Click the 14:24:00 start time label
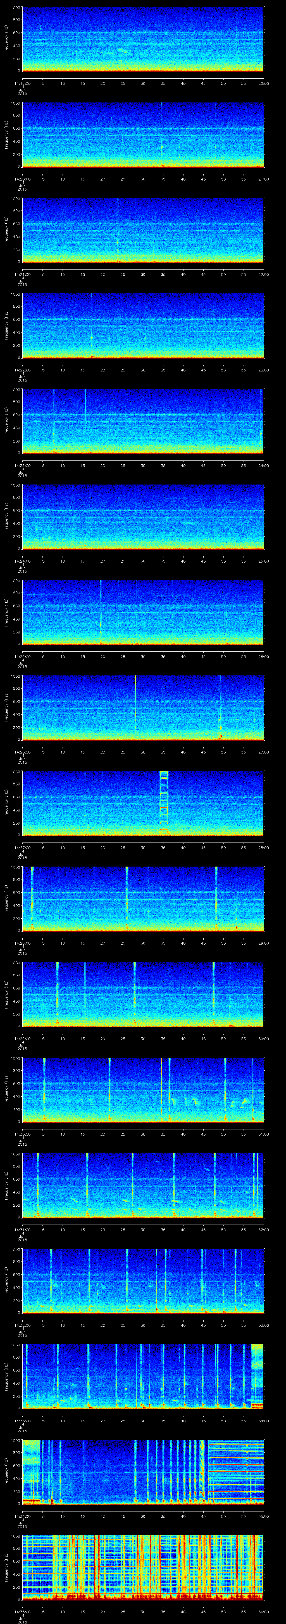The image size is (286, 1624). coord(22,561)
